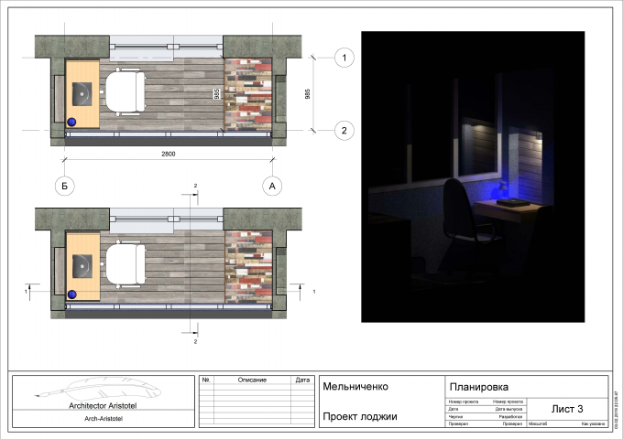This screenshot has height=439, width=623.
Task: Open the dark night render image
Action: [x=473, y=177]
